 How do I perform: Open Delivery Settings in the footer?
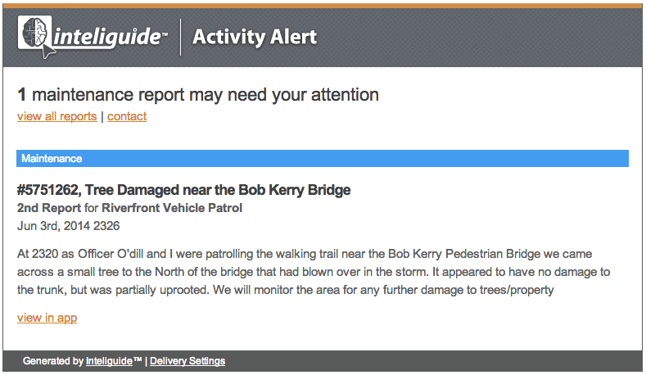click(187, 361)
